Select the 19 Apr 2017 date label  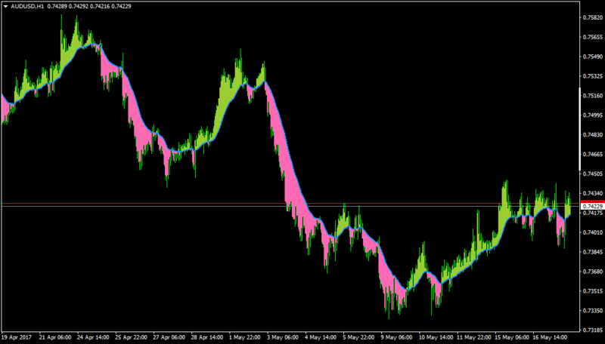(x=17, y=337)
